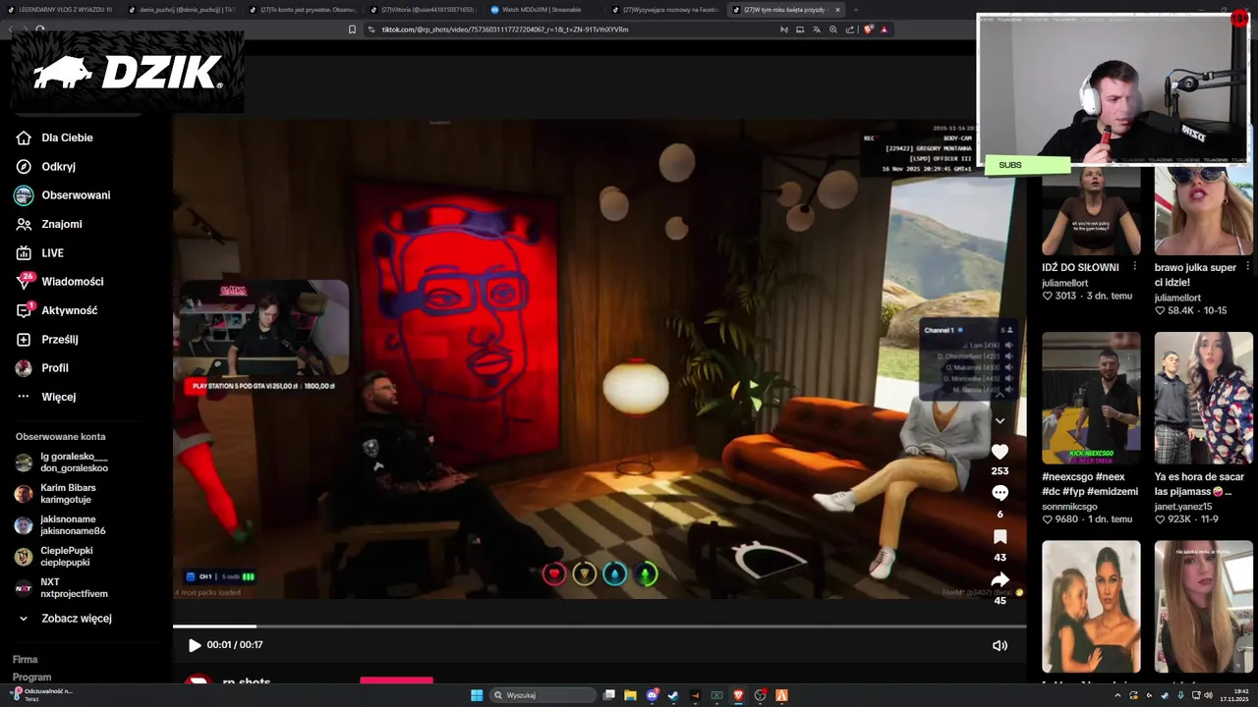The width and height of the screenshot is (1258, 707).
Task: Switch to To konto jest prywatne tab
Action: [x=303, y=10]
